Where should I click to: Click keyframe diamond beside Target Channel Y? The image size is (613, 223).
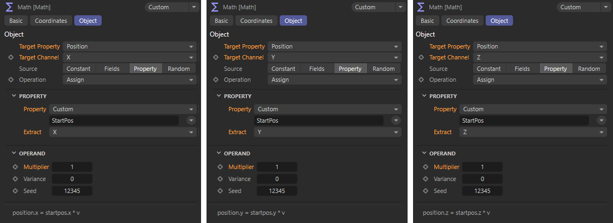tap(216, 57)
